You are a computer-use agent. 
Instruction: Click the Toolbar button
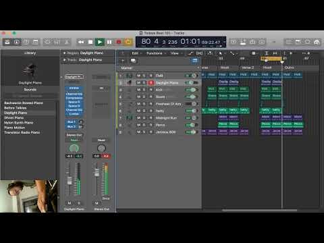pos(35,42)
